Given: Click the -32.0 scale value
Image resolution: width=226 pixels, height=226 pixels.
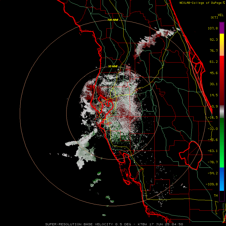Looking at the screenshot, I should tap(213, 129).
